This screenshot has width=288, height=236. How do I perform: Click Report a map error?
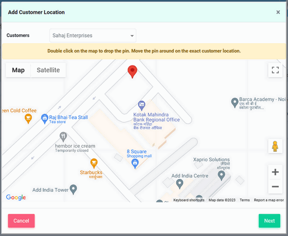(x=269, y=200)
